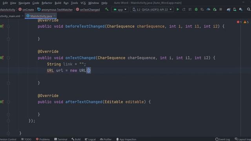Click the underlined URL type name
Screen dimensions: 251x141
[x=50, y=70]
